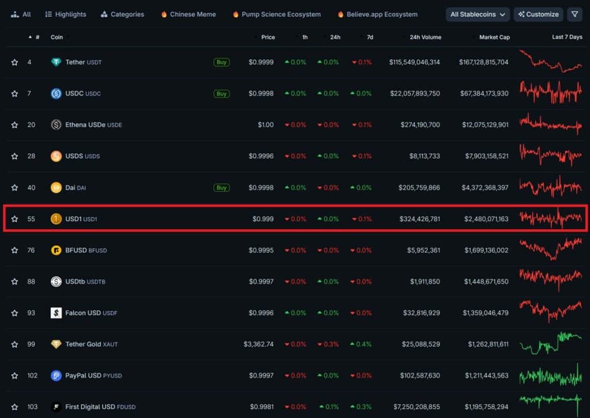Click the Tether coin logo

point(56,62)
